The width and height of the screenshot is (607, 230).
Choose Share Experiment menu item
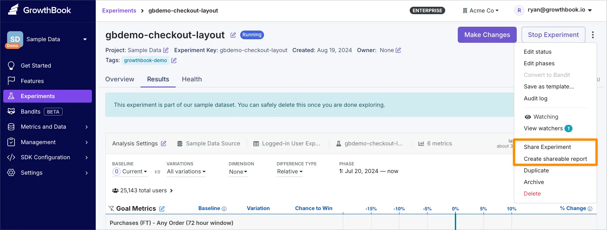click(547, 147)
